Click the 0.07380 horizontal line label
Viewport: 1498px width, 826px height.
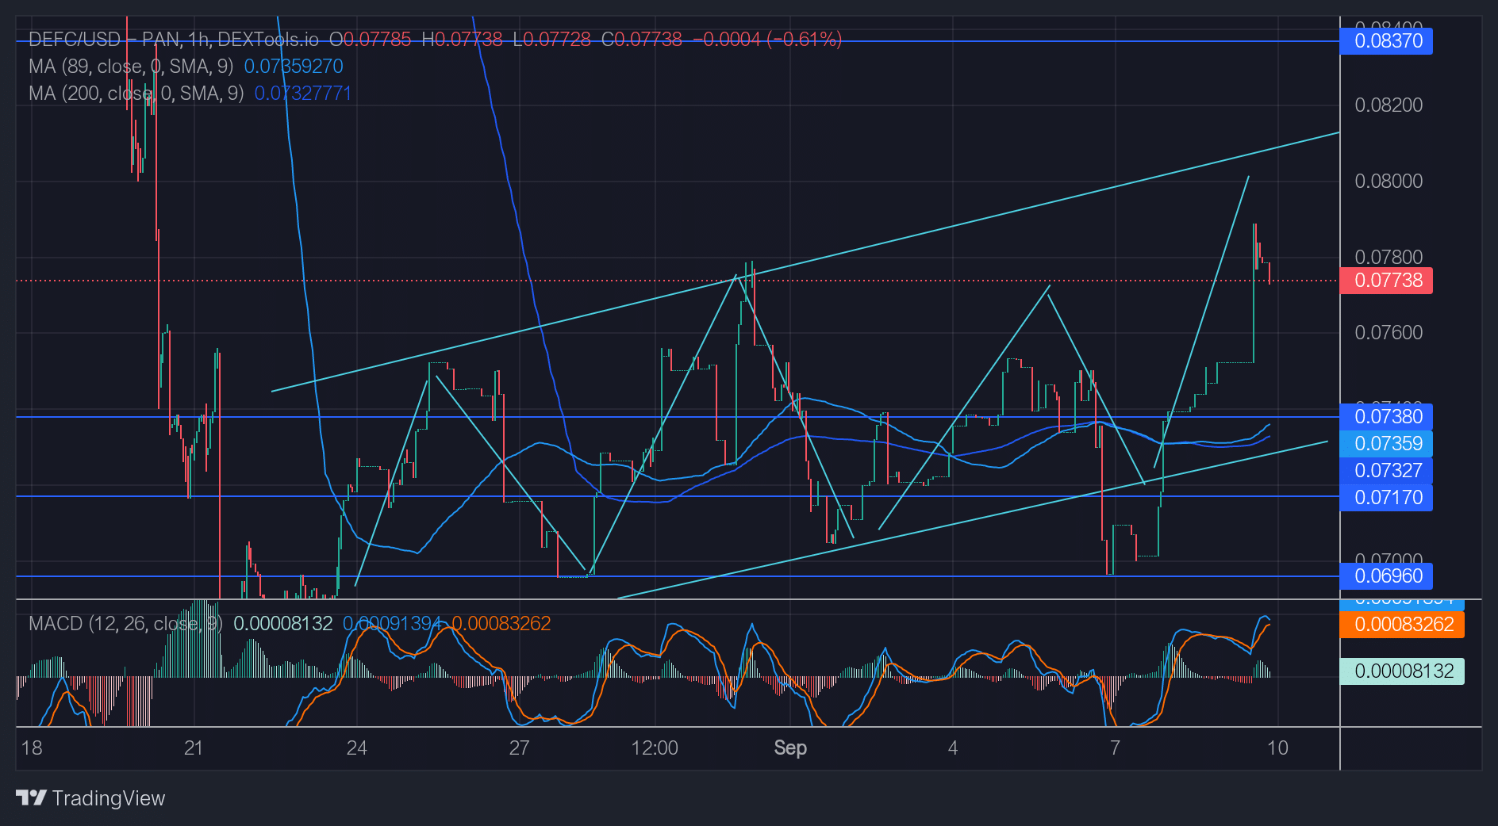(x=1386, y=416)
